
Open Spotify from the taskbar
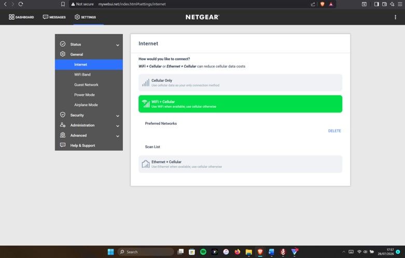203,252
